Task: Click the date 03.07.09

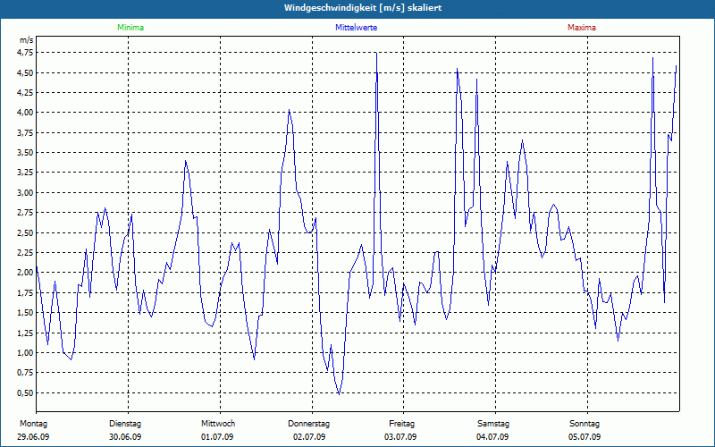Action: point(400,437)
